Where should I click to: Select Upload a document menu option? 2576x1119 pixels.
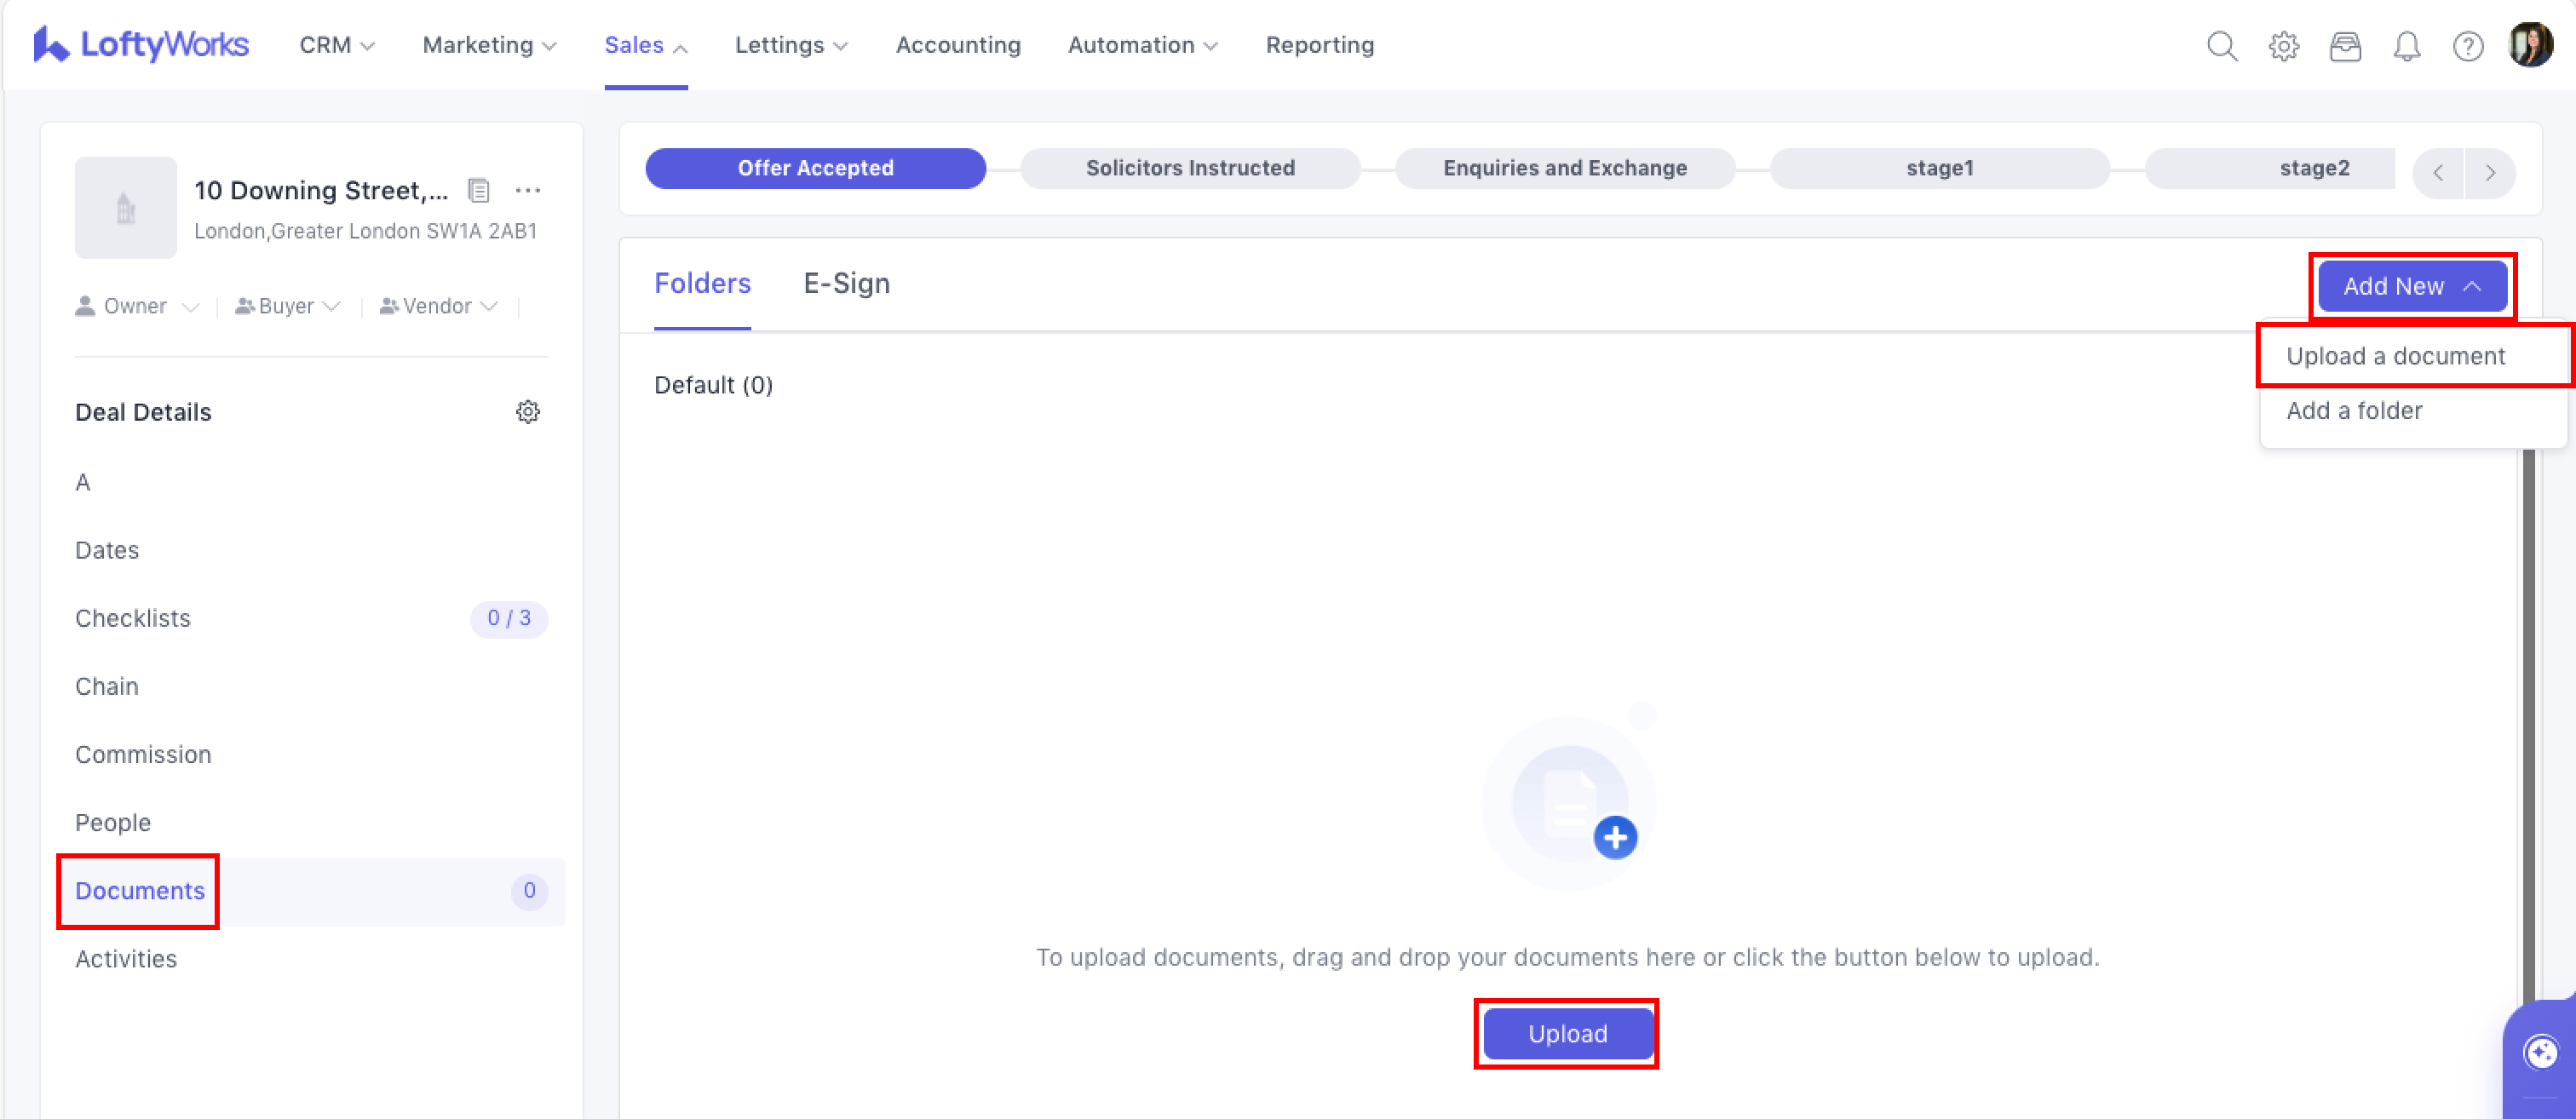point(2395,356)
